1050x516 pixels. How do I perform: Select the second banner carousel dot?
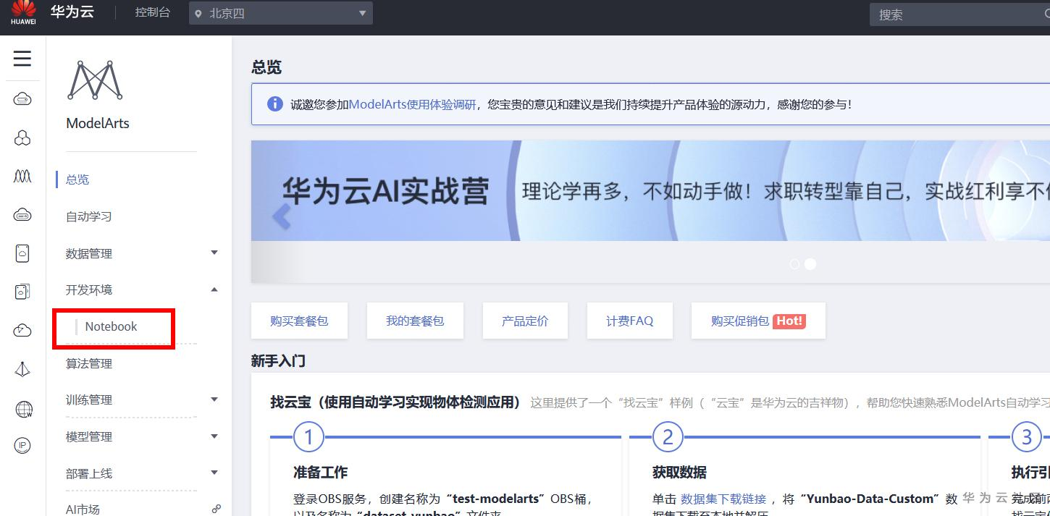810,264
